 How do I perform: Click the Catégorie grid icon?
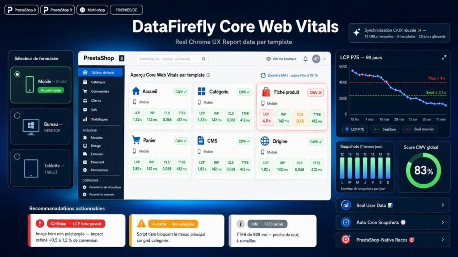[x=202, y=91]
